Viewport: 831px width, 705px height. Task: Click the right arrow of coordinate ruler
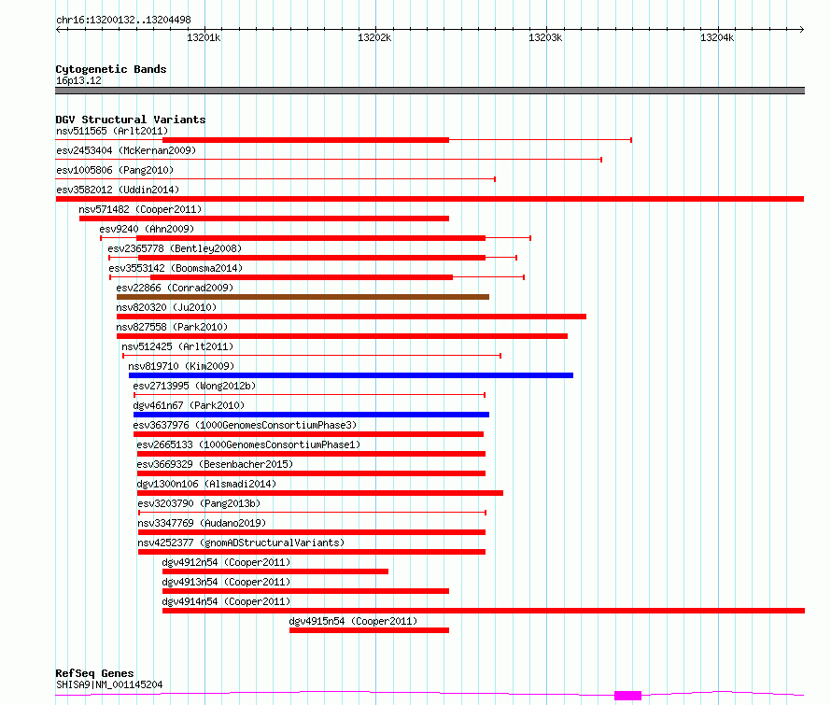pos(802,30)
